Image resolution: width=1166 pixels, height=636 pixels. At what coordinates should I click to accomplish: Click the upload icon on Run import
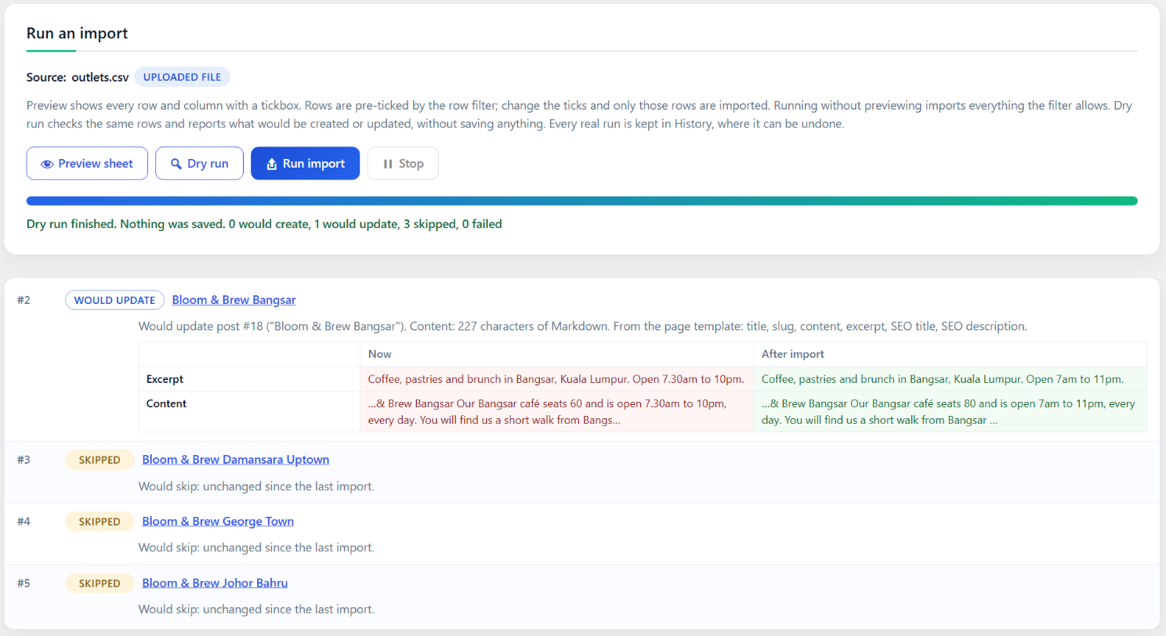272,164
